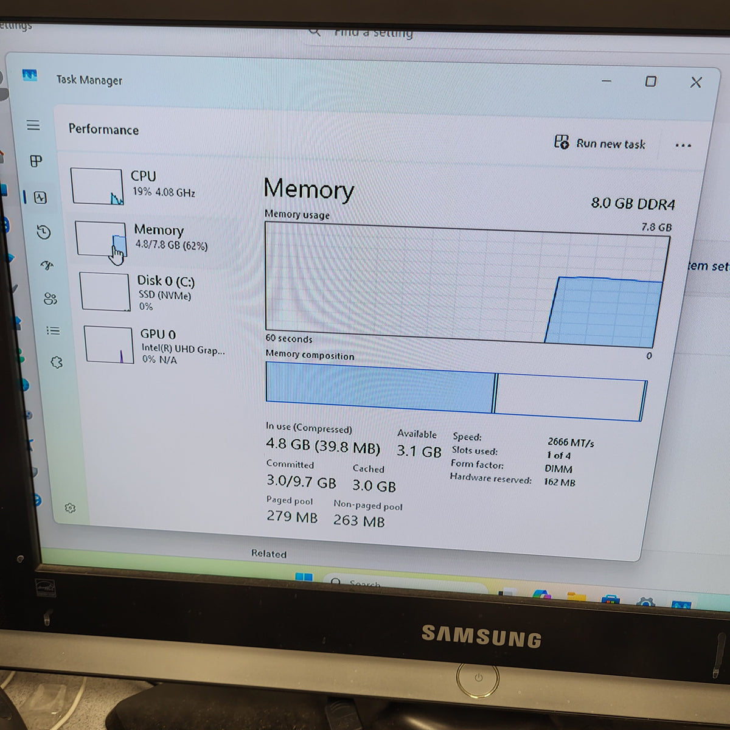Click the Disk 0 mini graph thumbnail
The width and height of the screenshot is (730, 730).
pyautogui.click(x=105, y=292)
